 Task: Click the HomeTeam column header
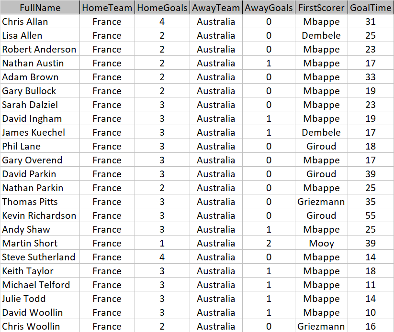(107, 8)
